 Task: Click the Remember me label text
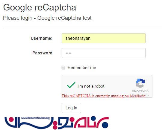click(x=82, y=68)
